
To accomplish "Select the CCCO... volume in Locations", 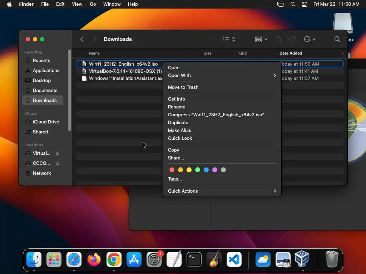I will 41,163.
